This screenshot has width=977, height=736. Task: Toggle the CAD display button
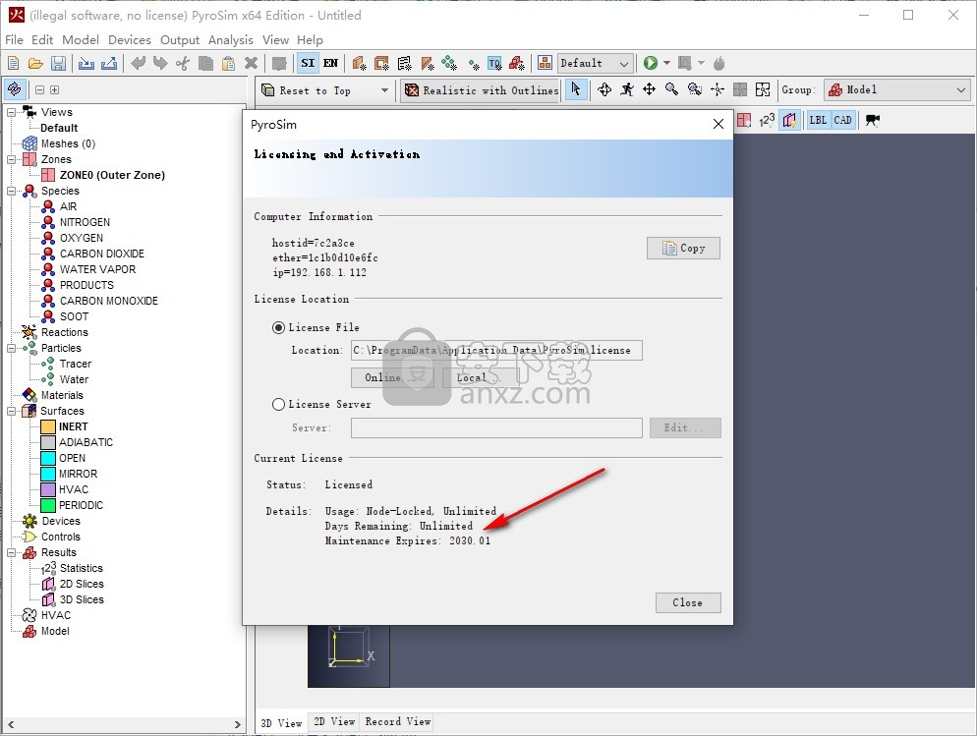842,120
